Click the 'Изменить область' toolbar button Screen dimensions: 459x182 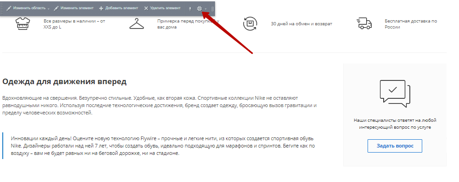26,8
